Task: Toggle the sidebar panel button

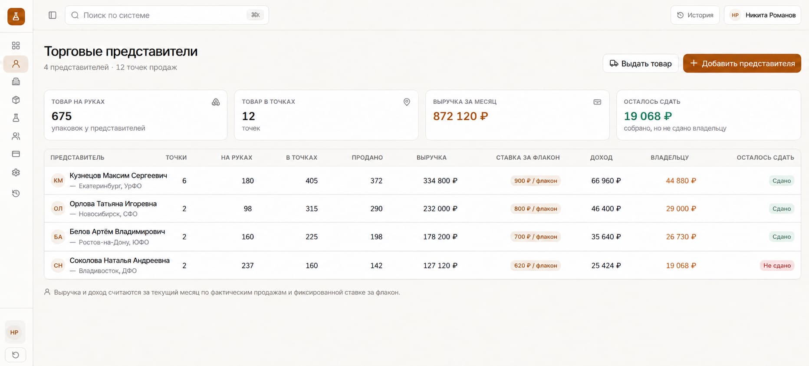Action: pos(53,15)
